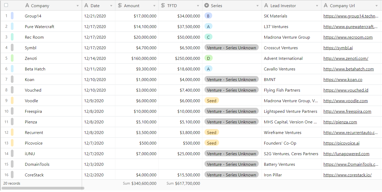Open the zenoti.com link
Viewport: 382px width, 192px height.
(x=346, y=59)
